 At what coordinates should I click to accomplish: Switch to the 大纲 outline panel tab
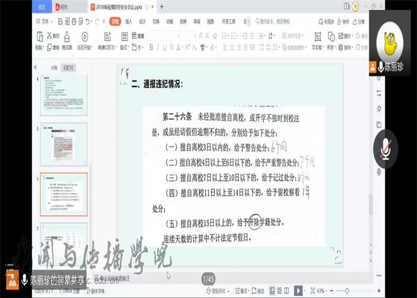click(x=54, y=68)
